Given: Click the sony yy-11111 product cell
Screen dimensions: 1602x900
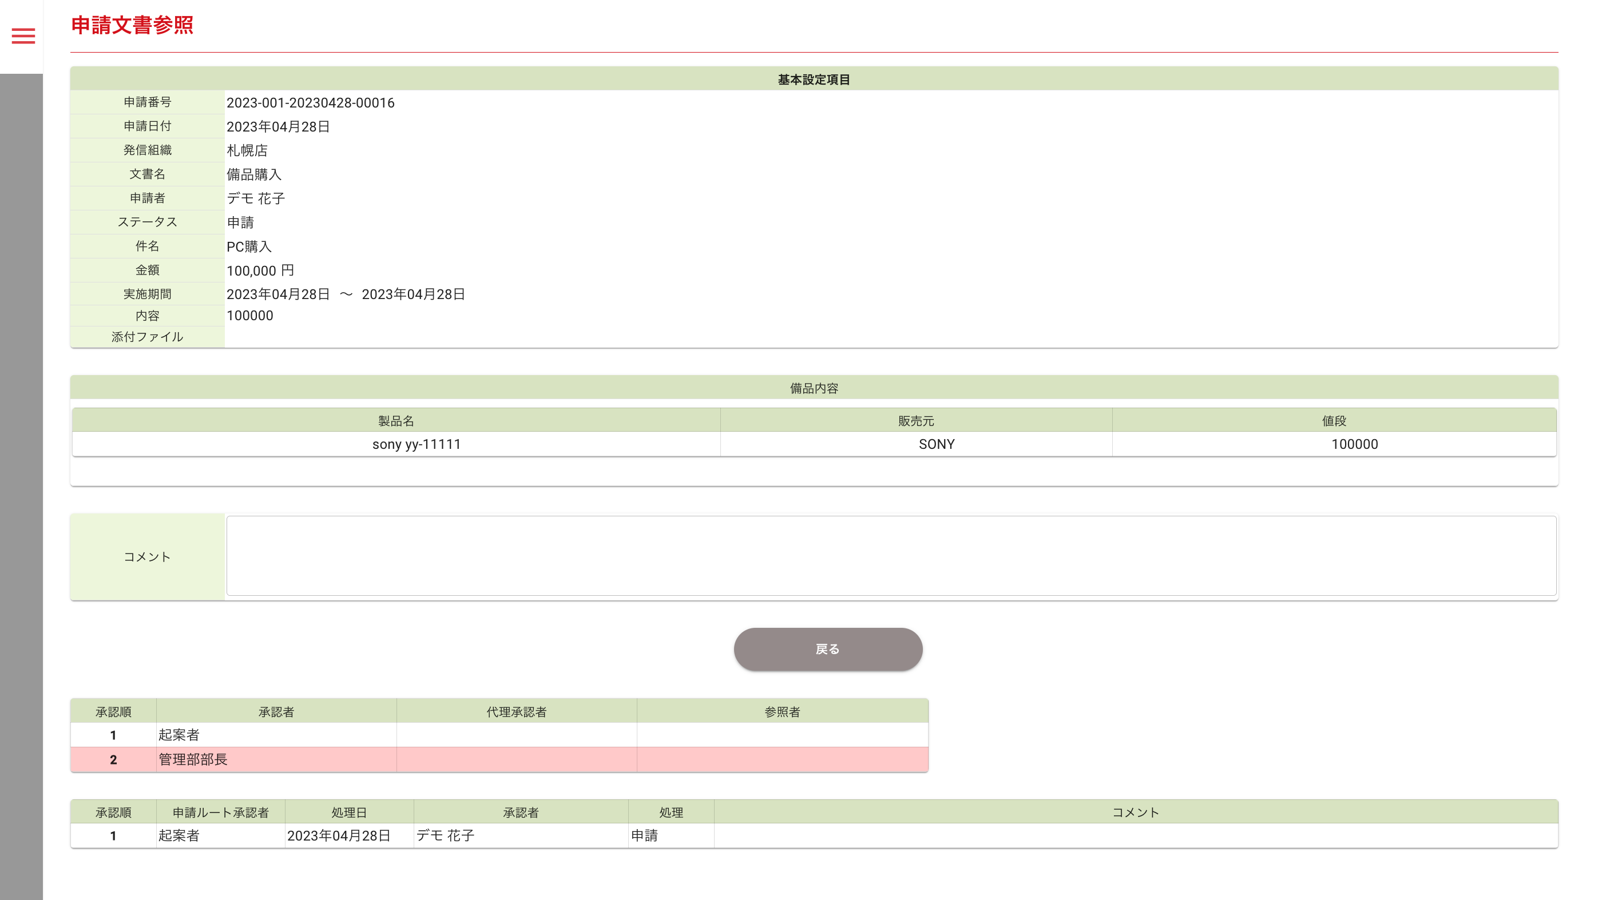Looking at the screenshot, I should tap(416, 444).
